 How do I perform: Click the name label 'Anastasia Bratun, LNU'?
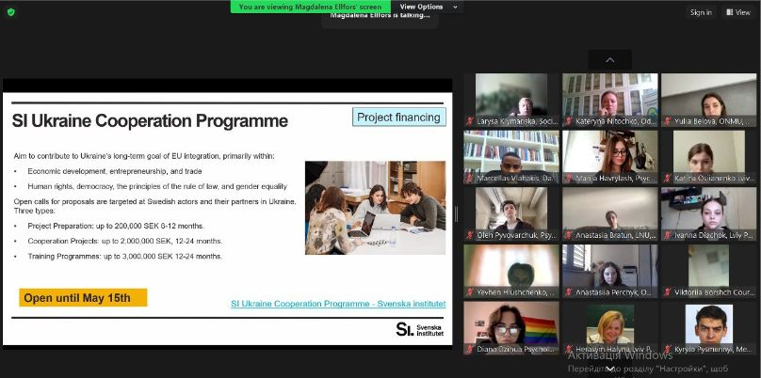click(x=616, y=235)
